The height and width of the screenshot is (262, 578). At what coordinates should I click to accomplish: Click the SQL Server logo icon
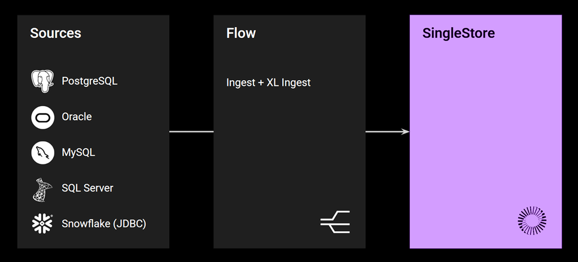pos(42,190)
